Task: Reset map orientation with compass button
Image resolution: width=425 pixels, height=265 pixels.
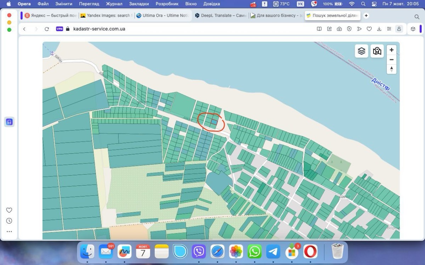Action: (391, 69)
